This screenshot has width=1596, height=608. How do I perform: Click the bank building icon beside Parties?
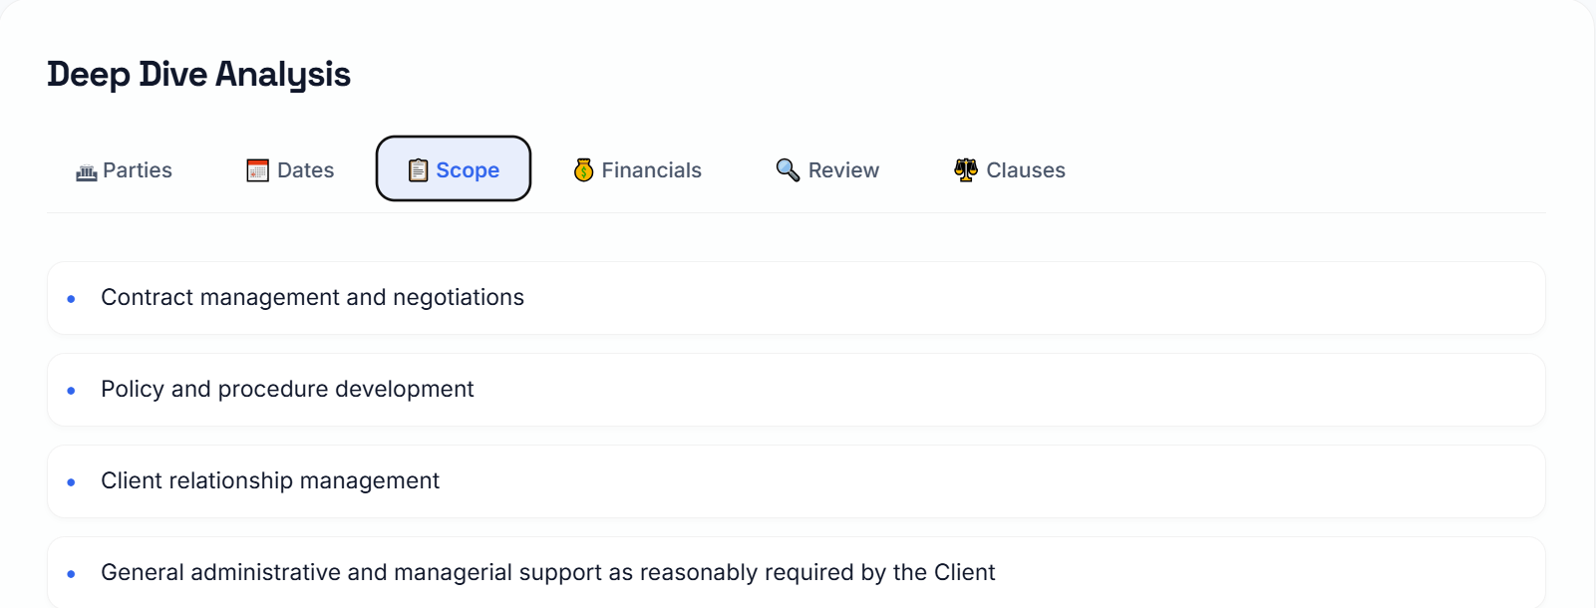click(x=87, y=171)
